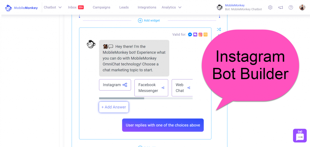Click User replies with one of choices bar
310x147 pixels.
(x=163, y=125)
